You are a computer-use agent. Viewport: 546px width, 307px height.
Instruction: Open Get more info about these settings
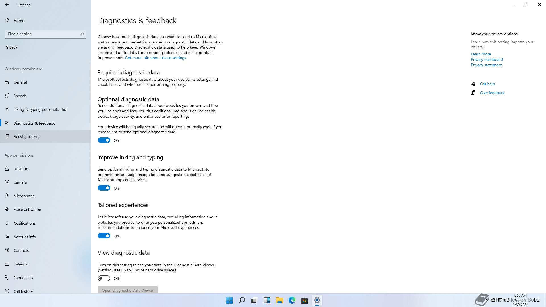tap(156, 58)
